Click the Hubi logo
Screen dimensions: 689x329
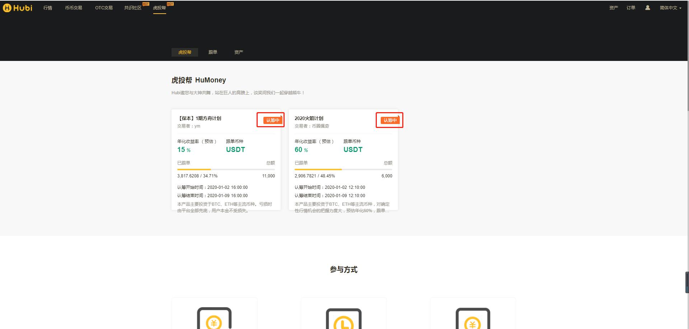click(18, 8)
